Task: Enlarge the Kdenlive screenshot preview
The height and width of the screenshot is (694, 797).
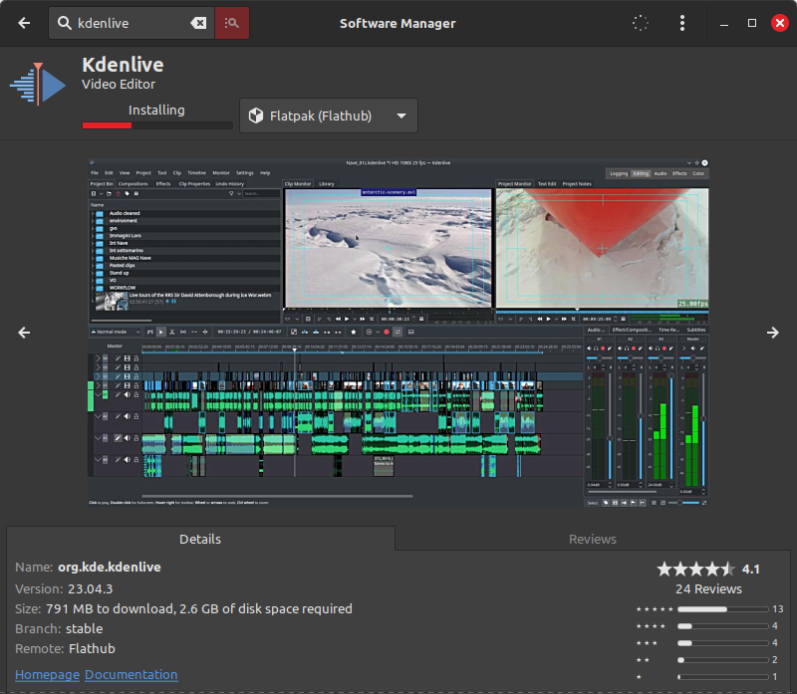Action: point(398,333)
